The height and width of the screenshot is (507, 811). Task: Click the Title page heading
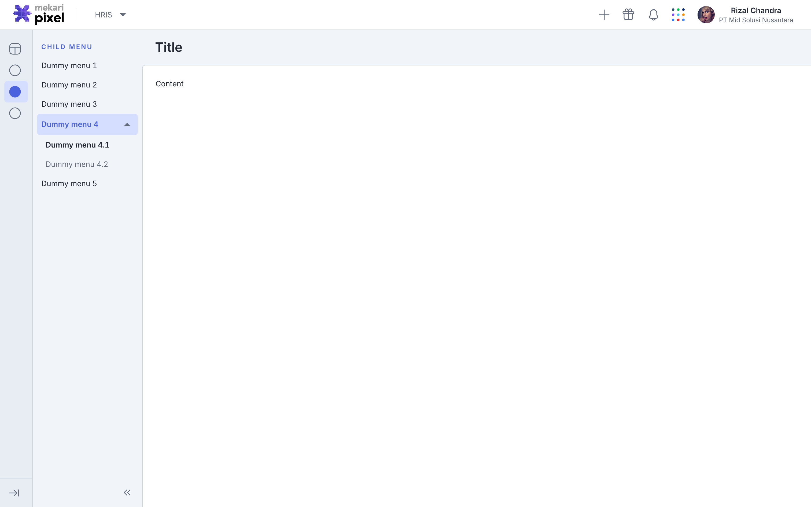click(169, 47)
